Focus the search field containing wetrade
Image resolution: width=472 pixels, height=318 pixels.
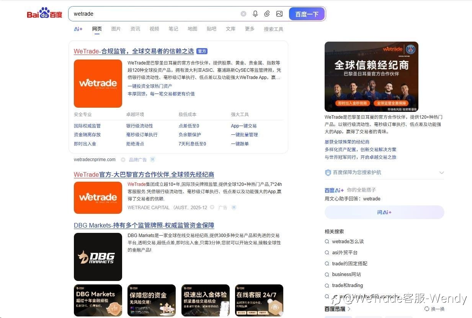pyautogui.click(x=153, y=14)
